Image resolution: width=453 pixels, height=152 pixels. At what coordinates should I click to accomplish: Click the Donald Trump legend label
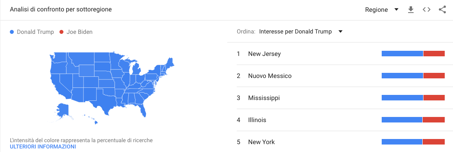(x=35, y=32)
